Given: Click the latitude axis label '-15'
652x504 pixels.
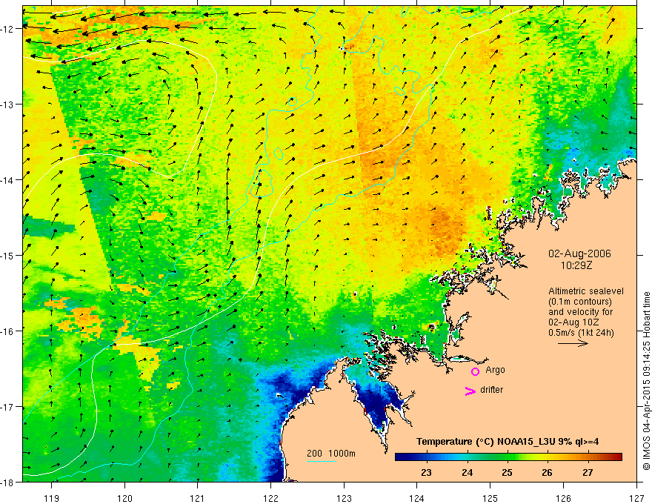Looking at the screenshot, I should coord(8,255).
